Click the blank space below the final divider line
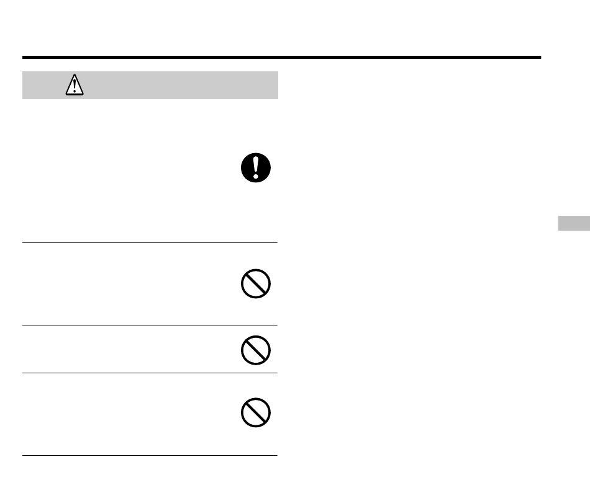Viewport: 590px width, 488px height. 150,472
